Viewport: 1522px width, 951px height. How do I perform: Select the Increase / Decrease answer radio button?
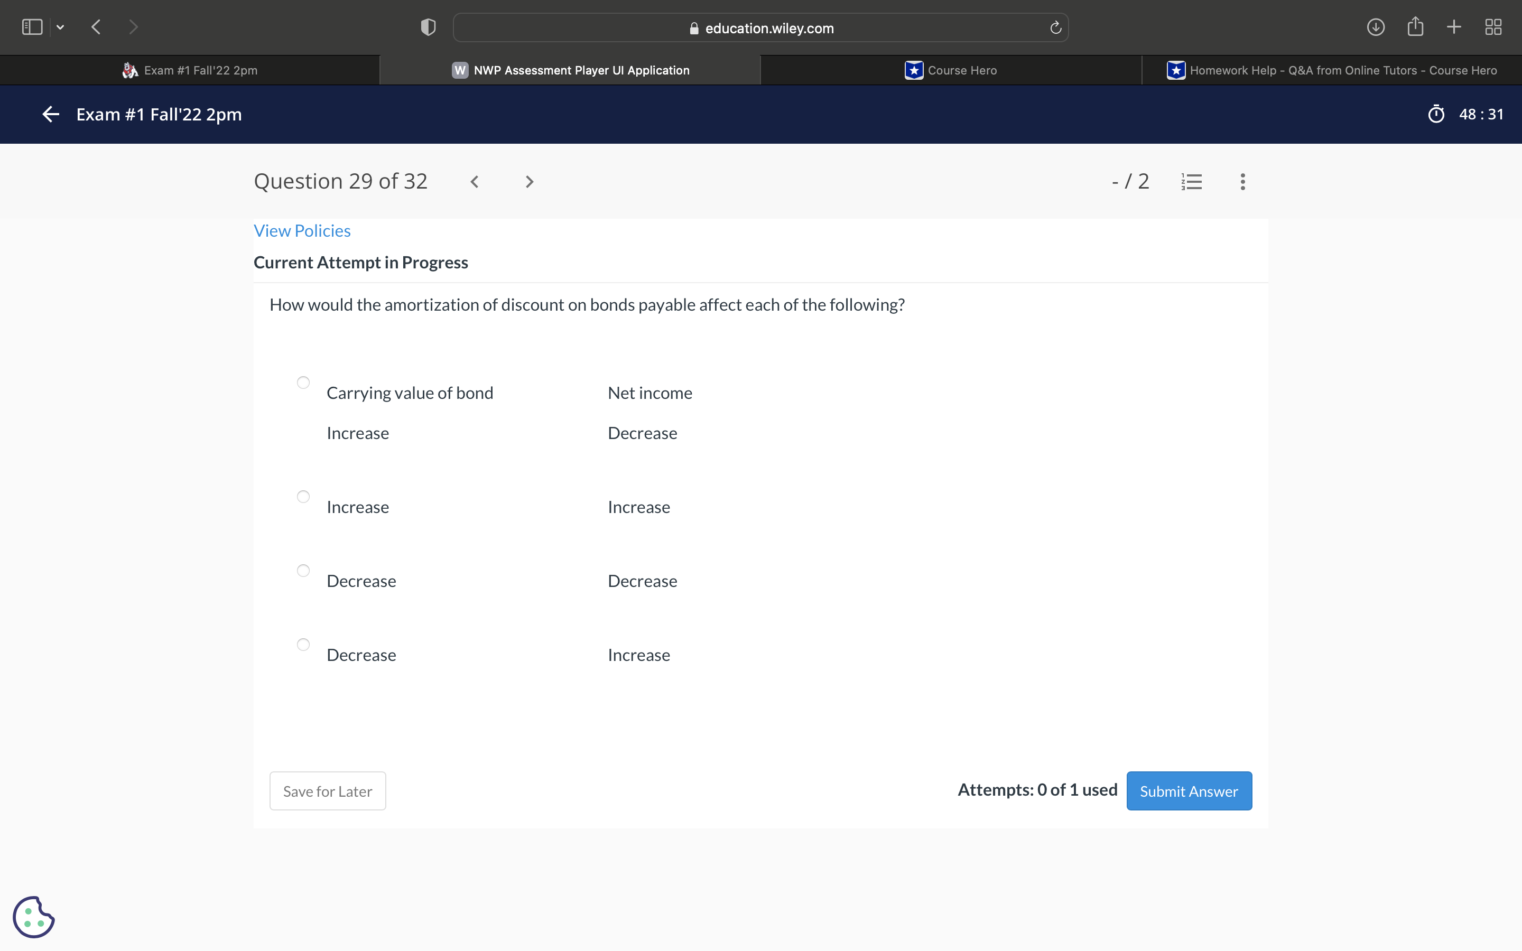[303, 383]
